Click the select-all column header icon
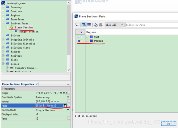 coord(80,32)
